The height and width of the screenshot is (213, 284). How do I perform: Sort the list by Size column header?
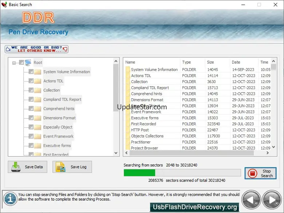pos(217,62)
